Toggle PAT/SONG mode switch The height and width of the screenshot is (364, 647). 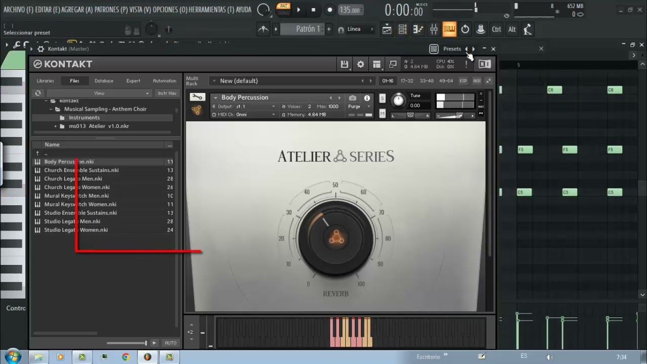click(284, 10)
